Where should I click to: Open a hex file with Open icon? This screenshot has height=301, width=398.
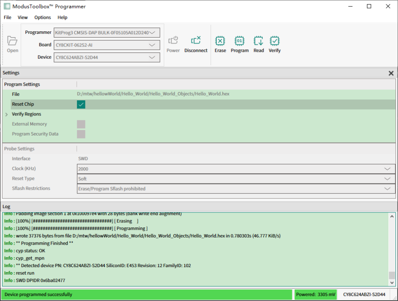coord(12,44)
